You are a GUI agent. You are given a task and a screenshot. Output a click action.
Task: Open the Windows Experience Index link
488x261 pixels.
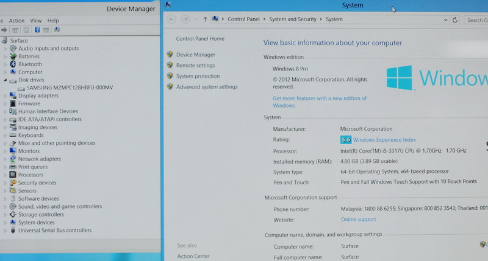coord(384,140)
